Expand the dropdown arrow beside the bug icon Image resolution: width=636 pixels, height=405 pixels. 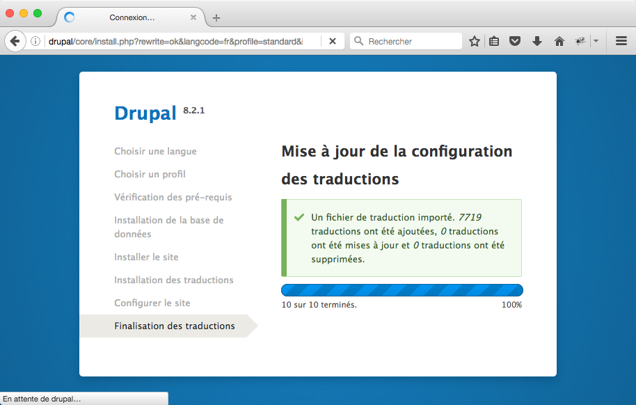click(596, 41)
